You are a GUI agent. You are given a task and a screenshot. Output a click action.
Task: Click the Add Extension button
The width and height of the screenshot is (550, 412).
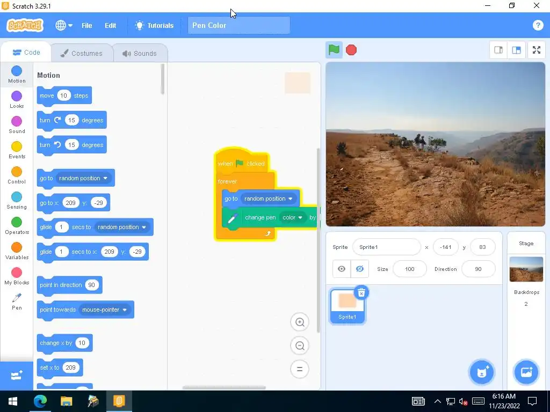[x=17, y=376]
